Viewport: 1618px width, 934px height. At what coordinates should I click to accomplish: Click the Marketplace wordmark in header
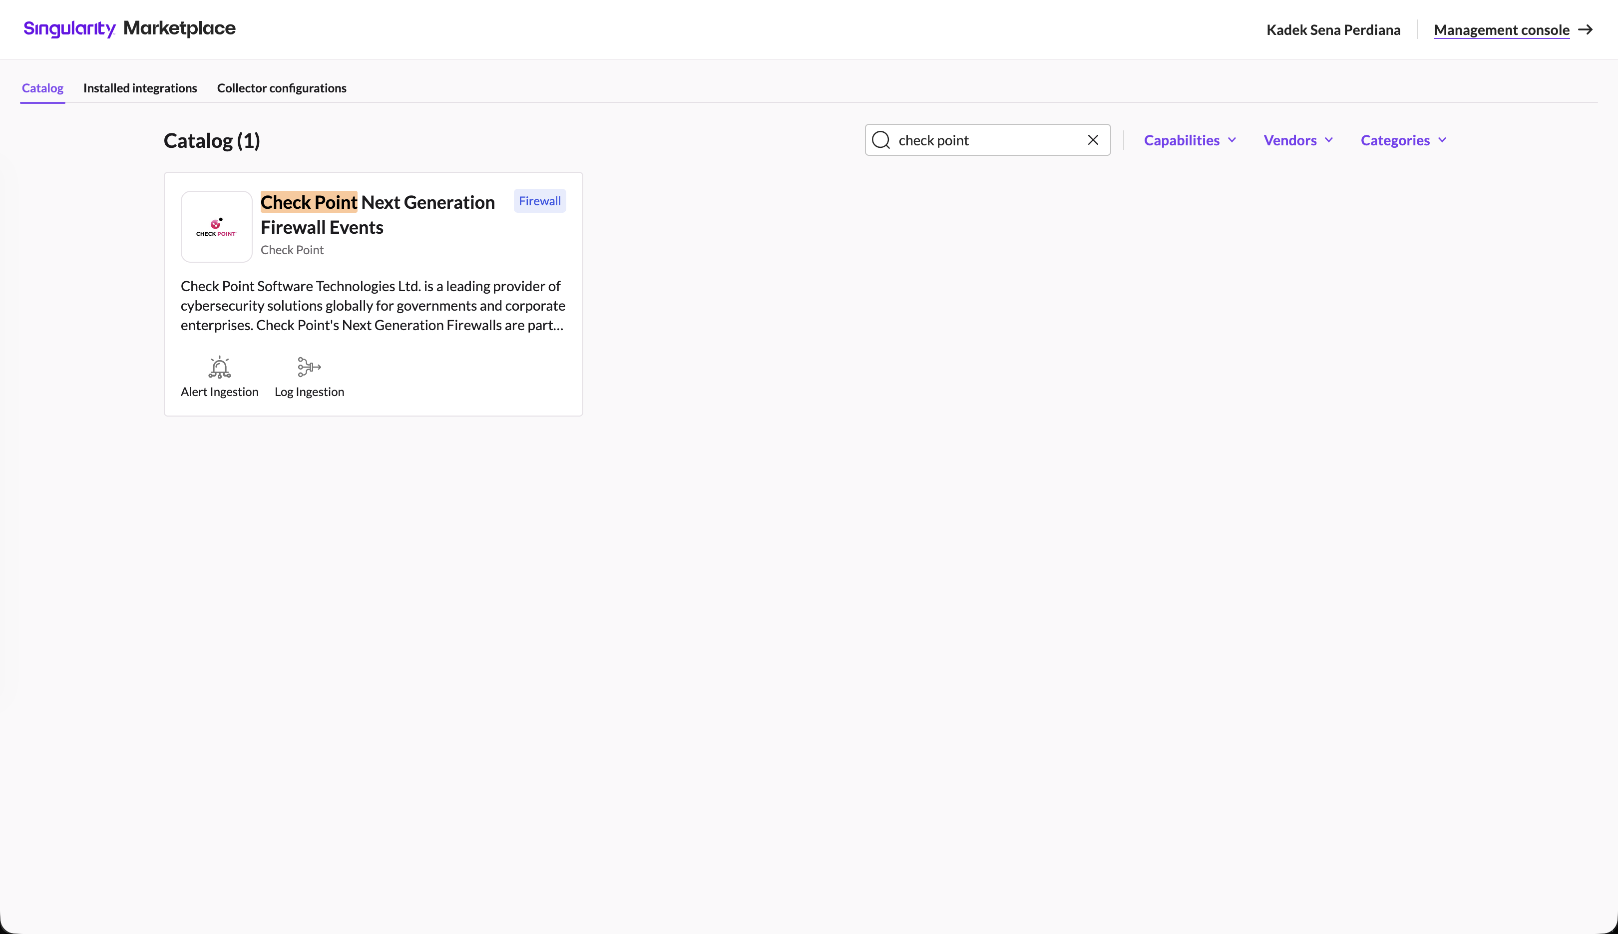click(x=180, y=28)
